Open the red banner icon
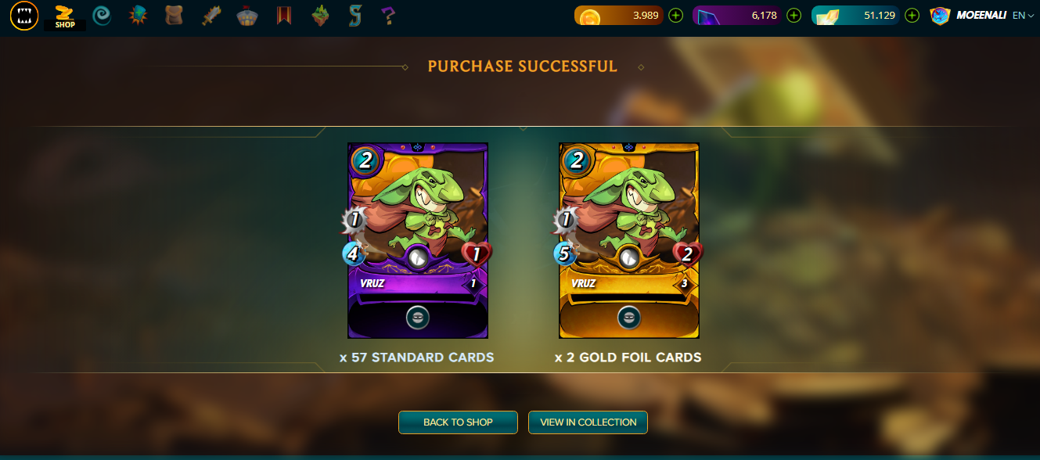 (284, 15)
